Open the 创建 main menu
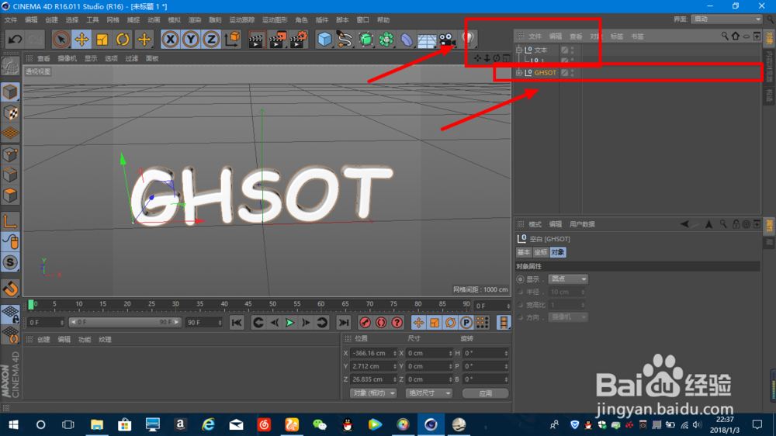The image size is (776, 436). pyautogui.click(x=51, y=20)
